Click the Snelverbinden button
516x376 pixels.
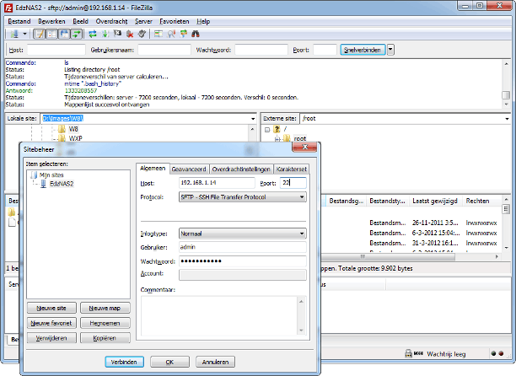363,50
